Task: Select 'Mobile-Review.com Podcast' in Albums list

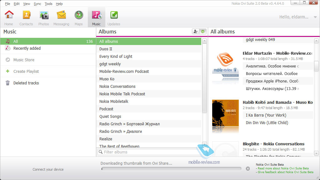Action: pyautogui.click(x=149, y=72)
